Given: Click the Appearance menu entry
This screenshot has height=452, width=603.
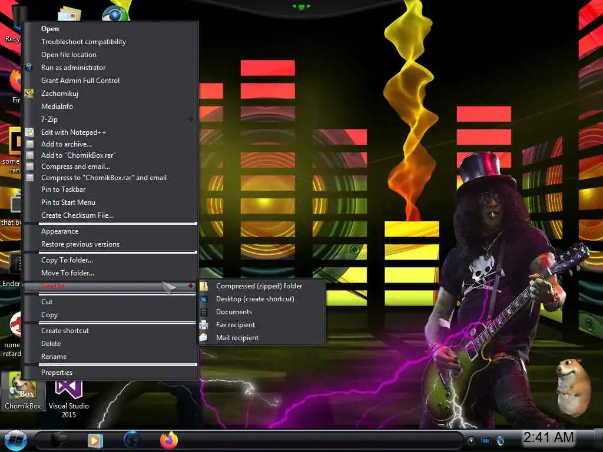Looking at the screenshot, I should point(110,231).
